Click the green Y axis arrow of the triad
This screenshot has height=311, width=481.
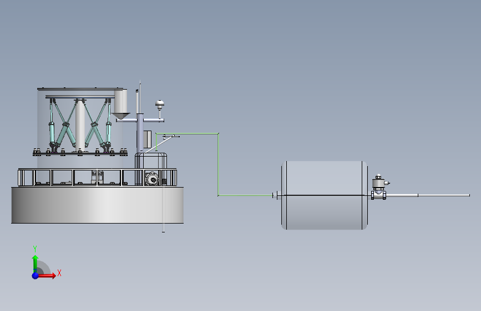click(36, 263)
